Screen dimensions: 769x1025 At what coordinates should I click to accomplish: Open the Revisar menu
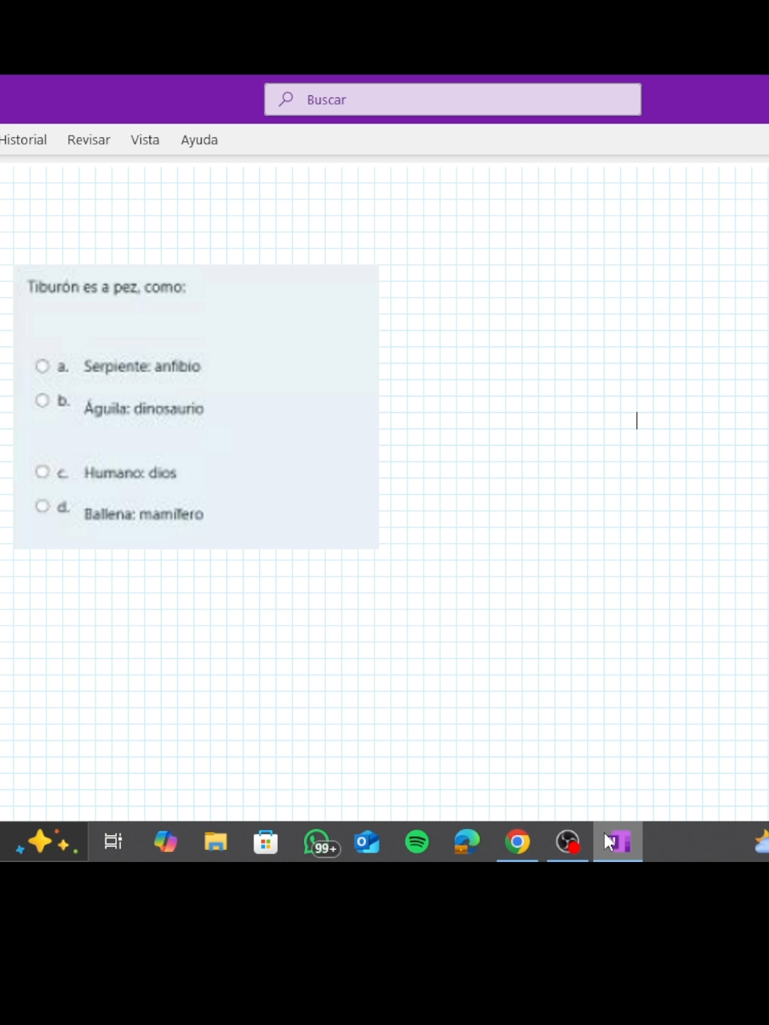88,140
